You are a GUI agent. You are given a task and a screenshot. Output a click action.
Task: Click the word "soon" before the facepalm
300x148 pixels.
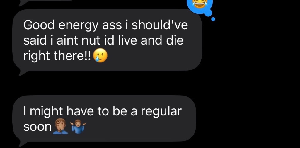point(37,127)
